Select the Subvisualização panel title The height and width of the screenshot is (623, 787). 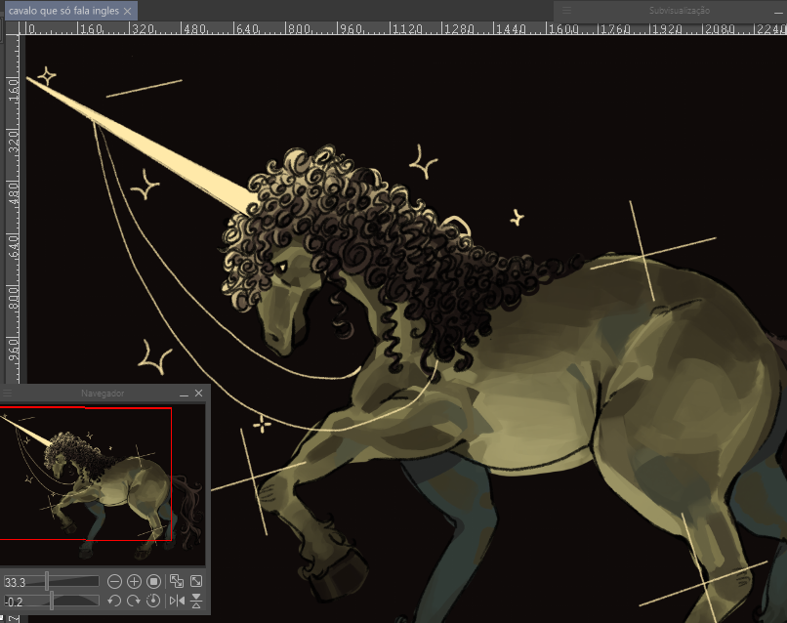(x=679, y=10)
